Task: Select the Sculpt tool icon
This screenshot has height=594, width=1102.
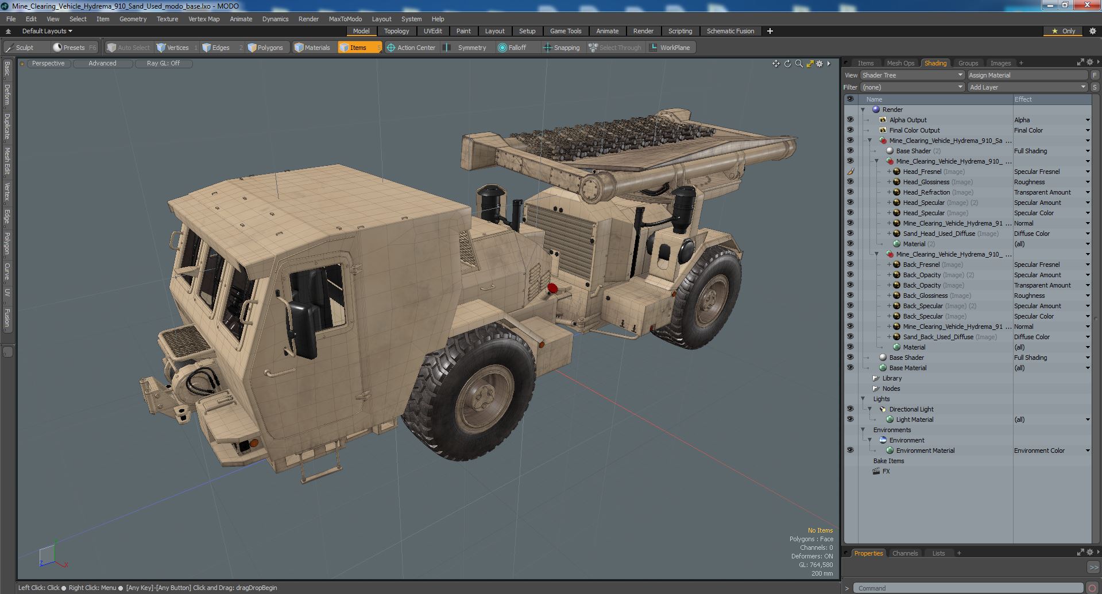Action: (10, 48)
